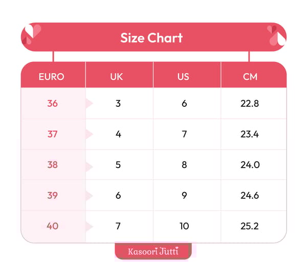This screenshot has height=277, width=307.
Task: Choose Euro size 40
Action: pos(52,226)
